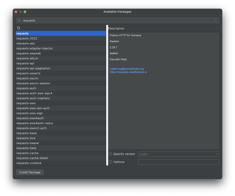Click the vertical splitter between list and description

point(107,95)
